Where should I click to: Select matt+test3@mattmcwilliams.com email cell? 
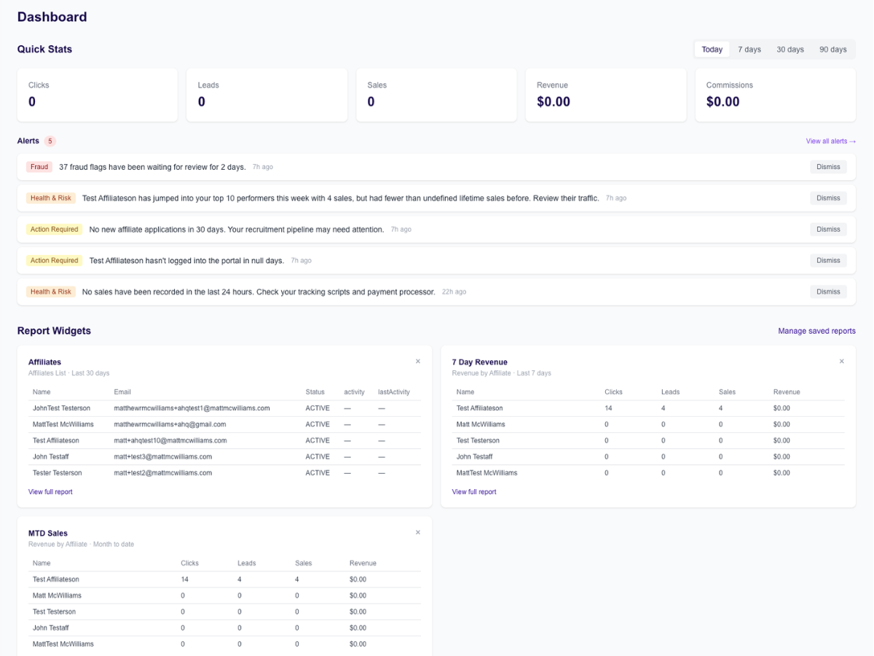pyautogui.click(x=163, y=457)
